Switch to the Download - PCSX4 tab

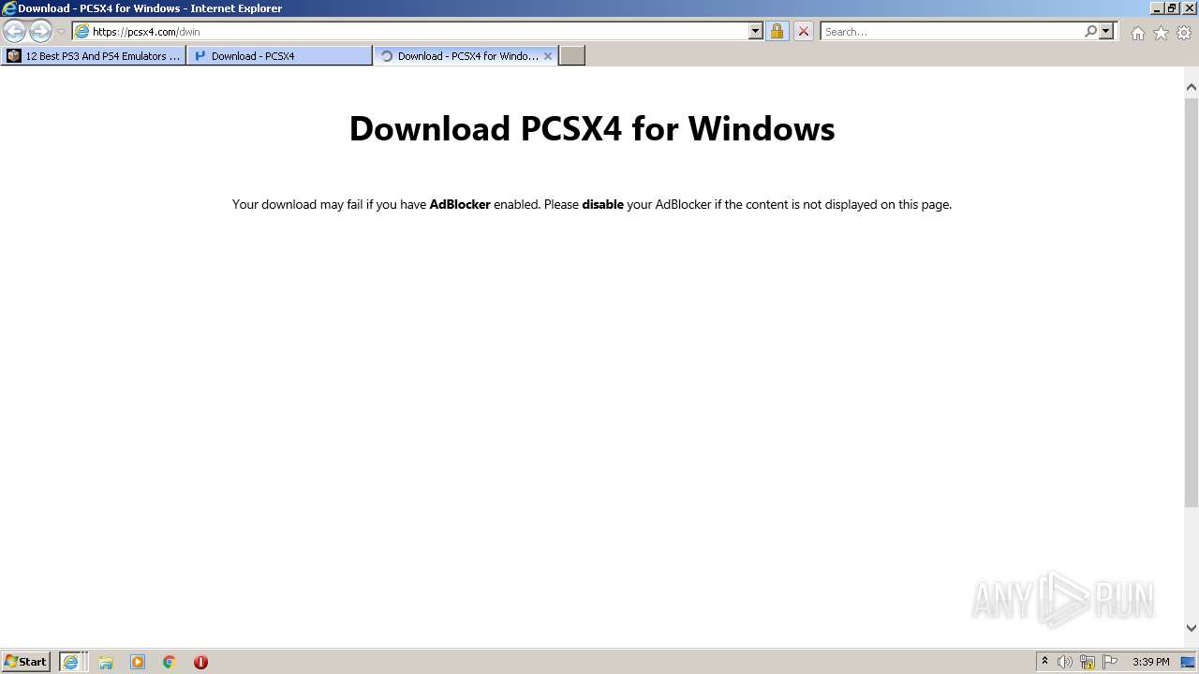279,56
